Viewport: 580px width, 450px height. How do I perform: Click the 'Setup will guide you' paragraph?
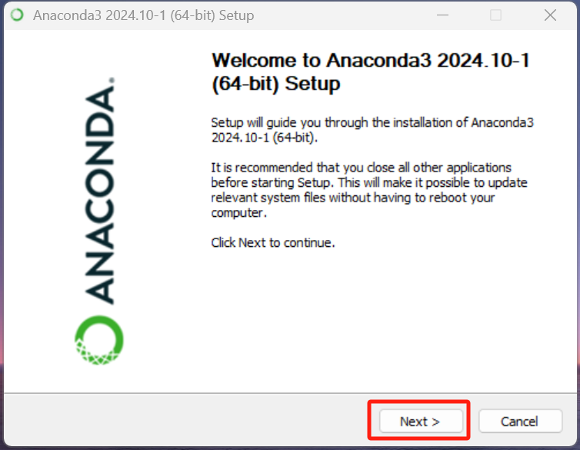click(x=372, y=130)
